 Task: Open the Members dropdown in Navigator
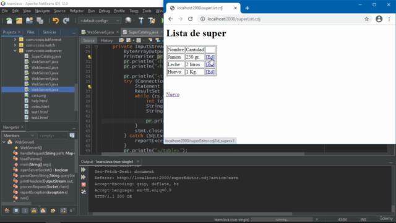(x=19, y=136)
